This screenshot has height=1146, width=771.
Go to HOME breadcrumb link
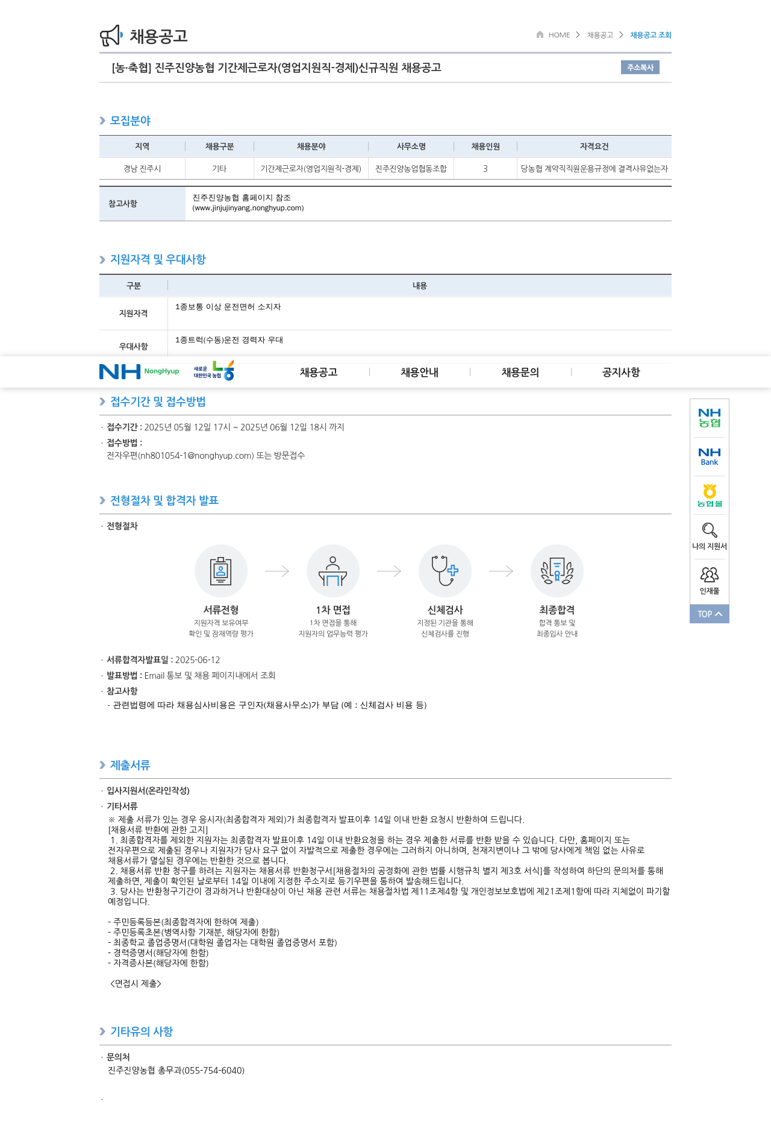(x=559, y=35)
